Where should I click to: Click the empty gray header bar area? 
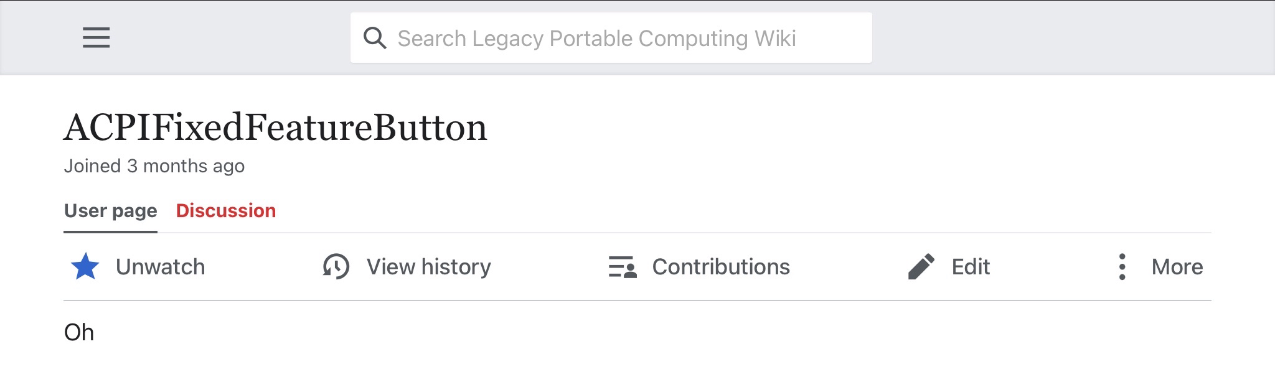pyautogui.click(x=1071, y=38)
